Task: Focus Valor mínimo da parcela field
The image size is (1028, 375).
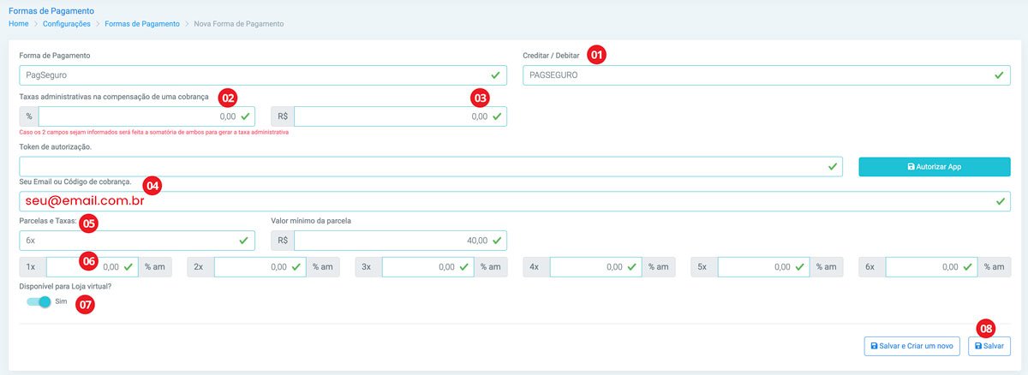Action: point(400,241)
